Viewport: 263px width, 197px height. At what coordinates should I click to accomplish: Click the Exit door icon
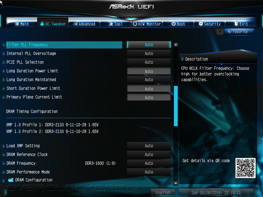(x=236, y=24)
